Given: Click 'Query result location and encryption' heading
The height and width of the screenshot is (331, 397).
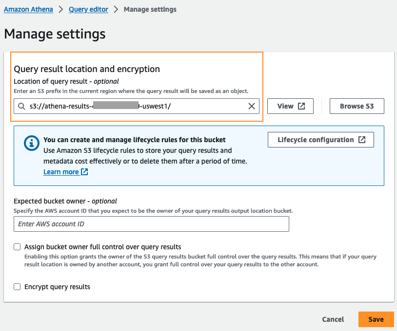Looking at the screenshot, I should click(x=87, y=69).
